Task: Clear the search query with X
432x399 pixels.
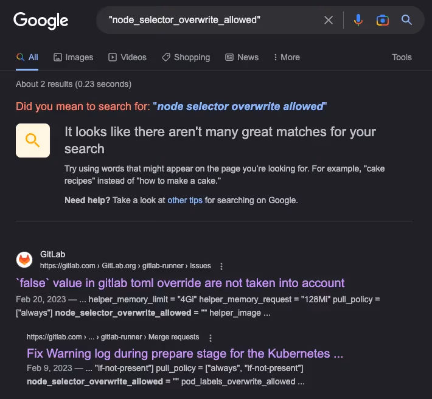Action: [329, 20]
